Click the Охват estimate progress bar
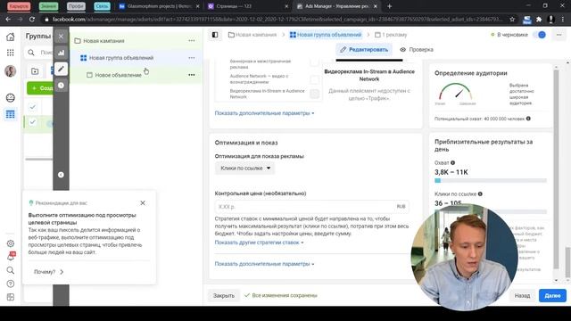 coord(491,180)
